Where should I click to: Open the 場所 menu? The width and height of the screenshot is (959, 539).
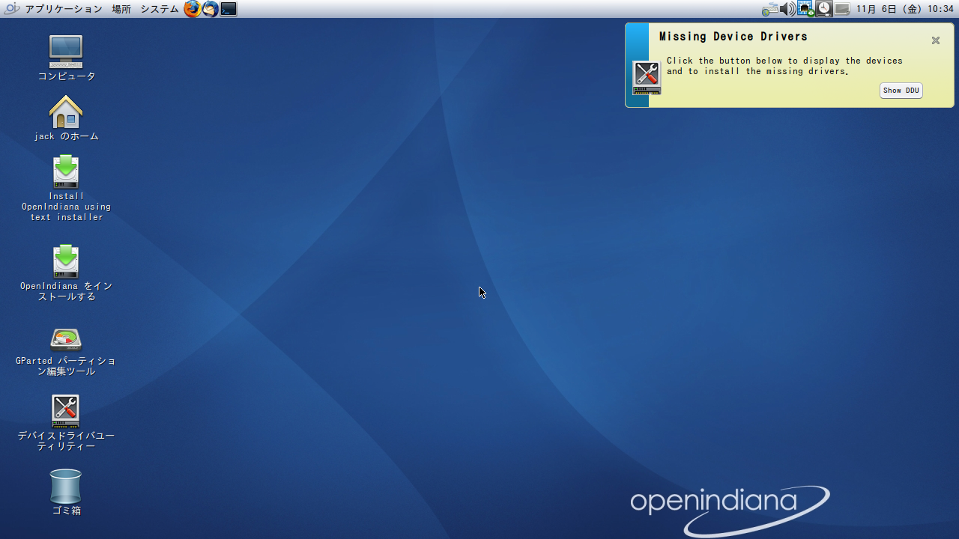(121, 9)
